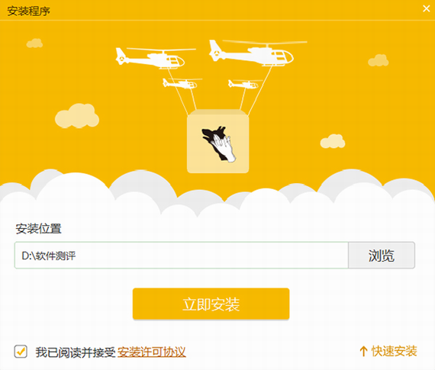Uncheck the license agreement checkbox
This screenshot has width=435, height=370.
point(21,352)
